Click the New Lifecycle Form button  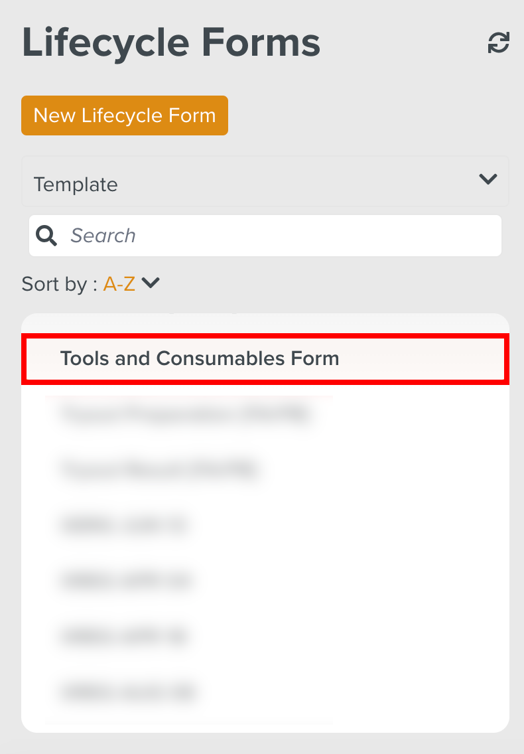coord(124,115)
